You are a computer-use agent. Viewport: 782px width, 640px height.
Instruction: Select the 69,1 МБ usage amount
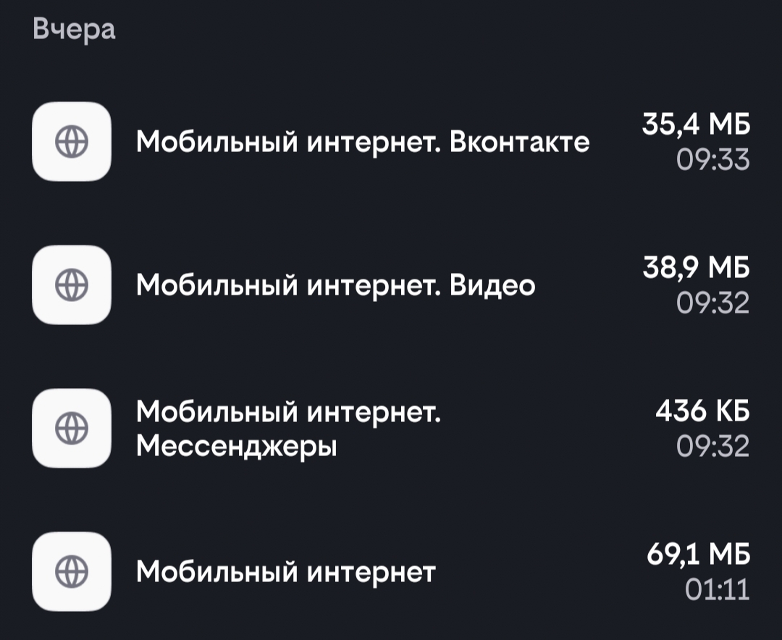point(698,554)
